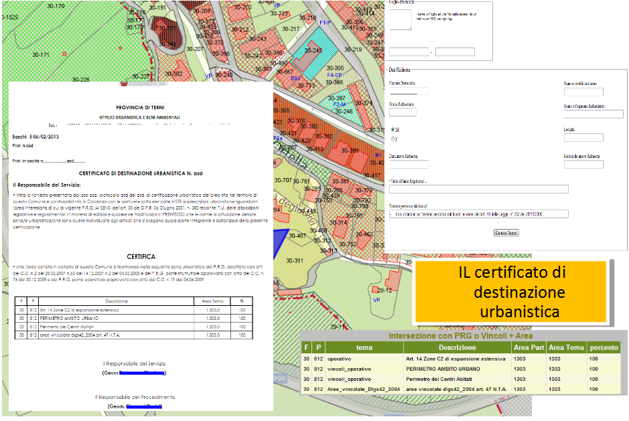The height and width of the screenshot is (421, 629).
Task: Click the blue highlighted parcel on the map
Action: [280, 242]
